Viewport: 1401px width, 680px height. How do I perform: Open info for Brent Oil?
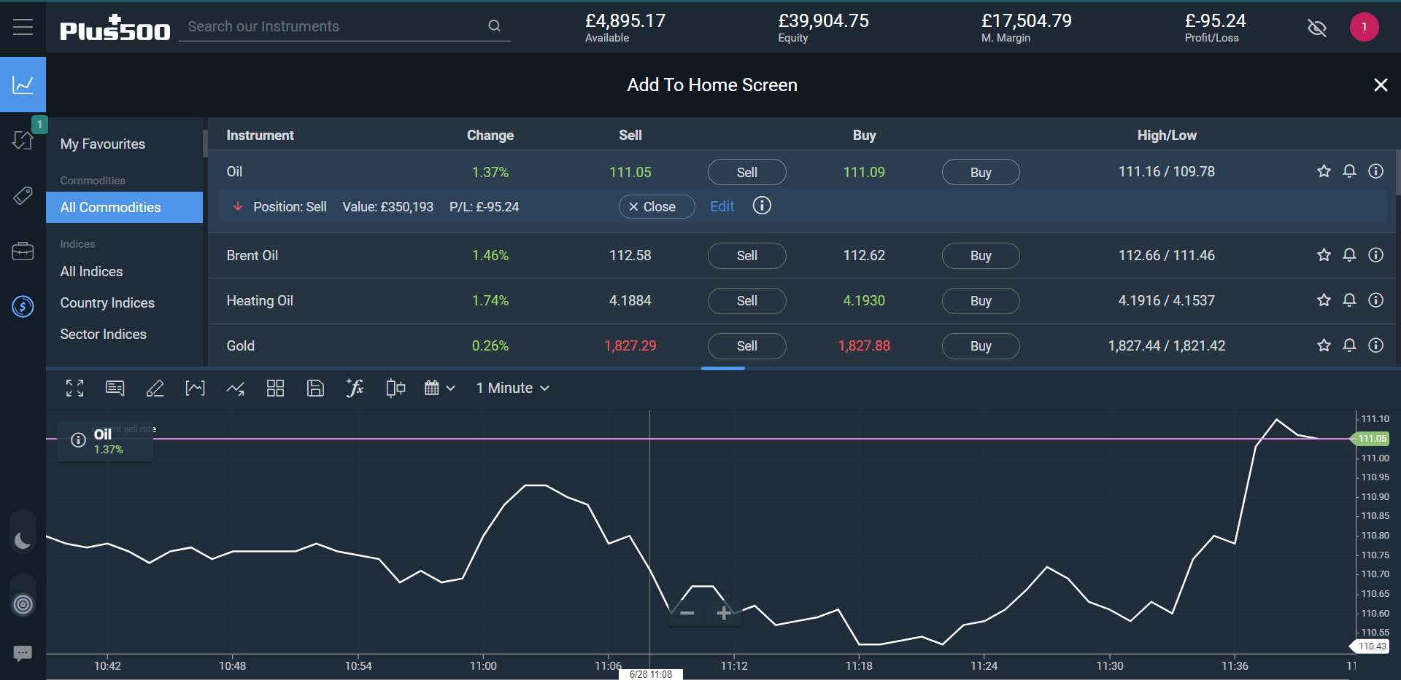(1375, 255)
